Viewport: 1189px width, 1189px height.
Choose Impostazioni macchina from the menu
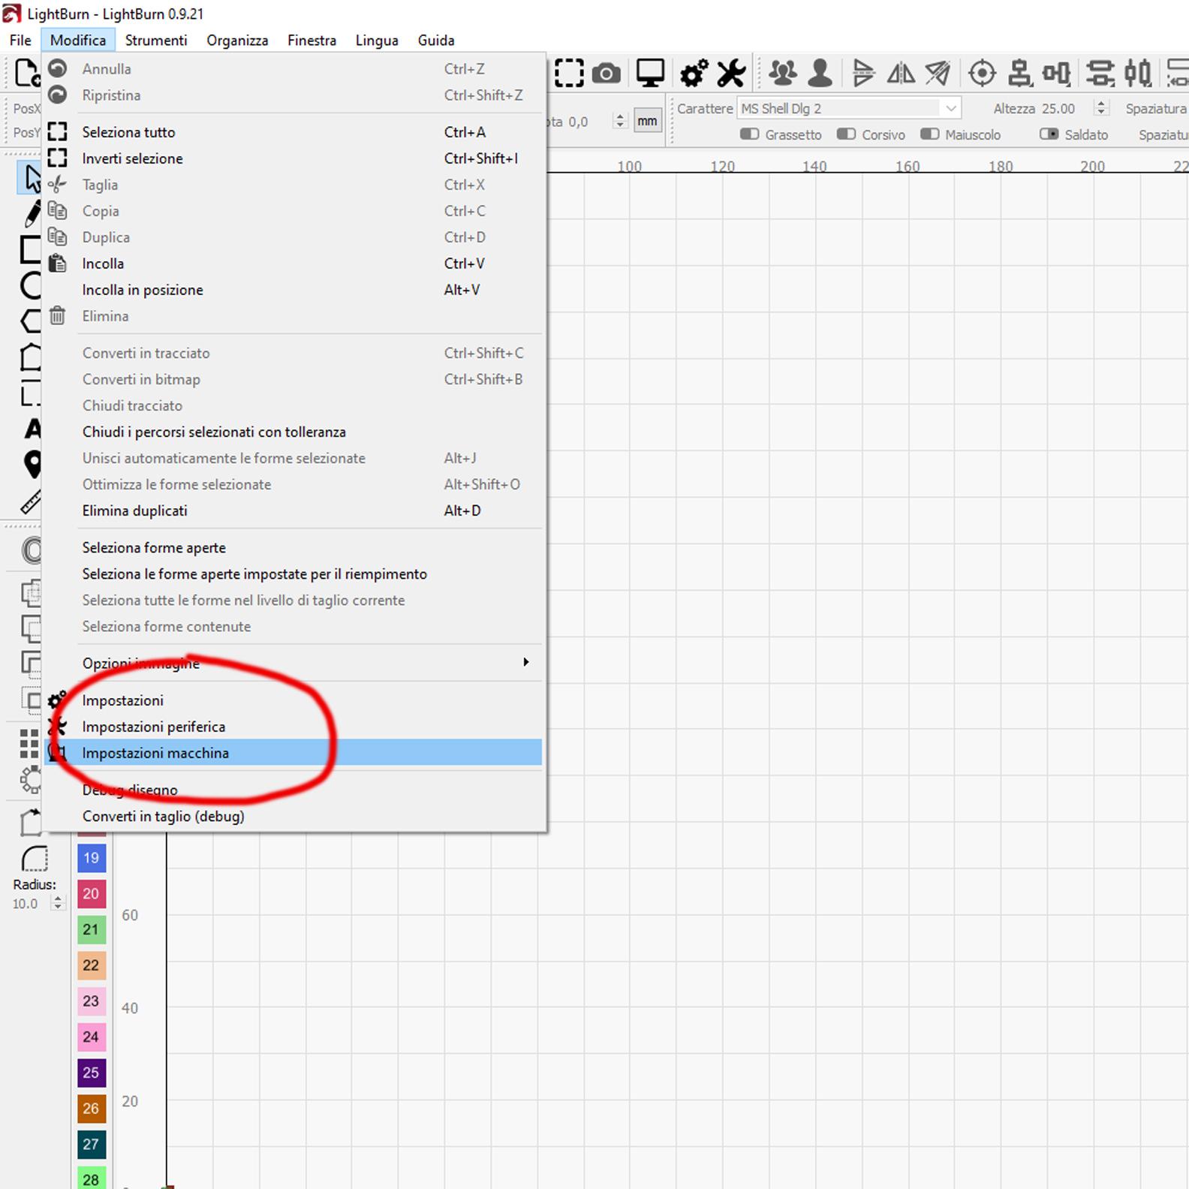coord(293,753)
